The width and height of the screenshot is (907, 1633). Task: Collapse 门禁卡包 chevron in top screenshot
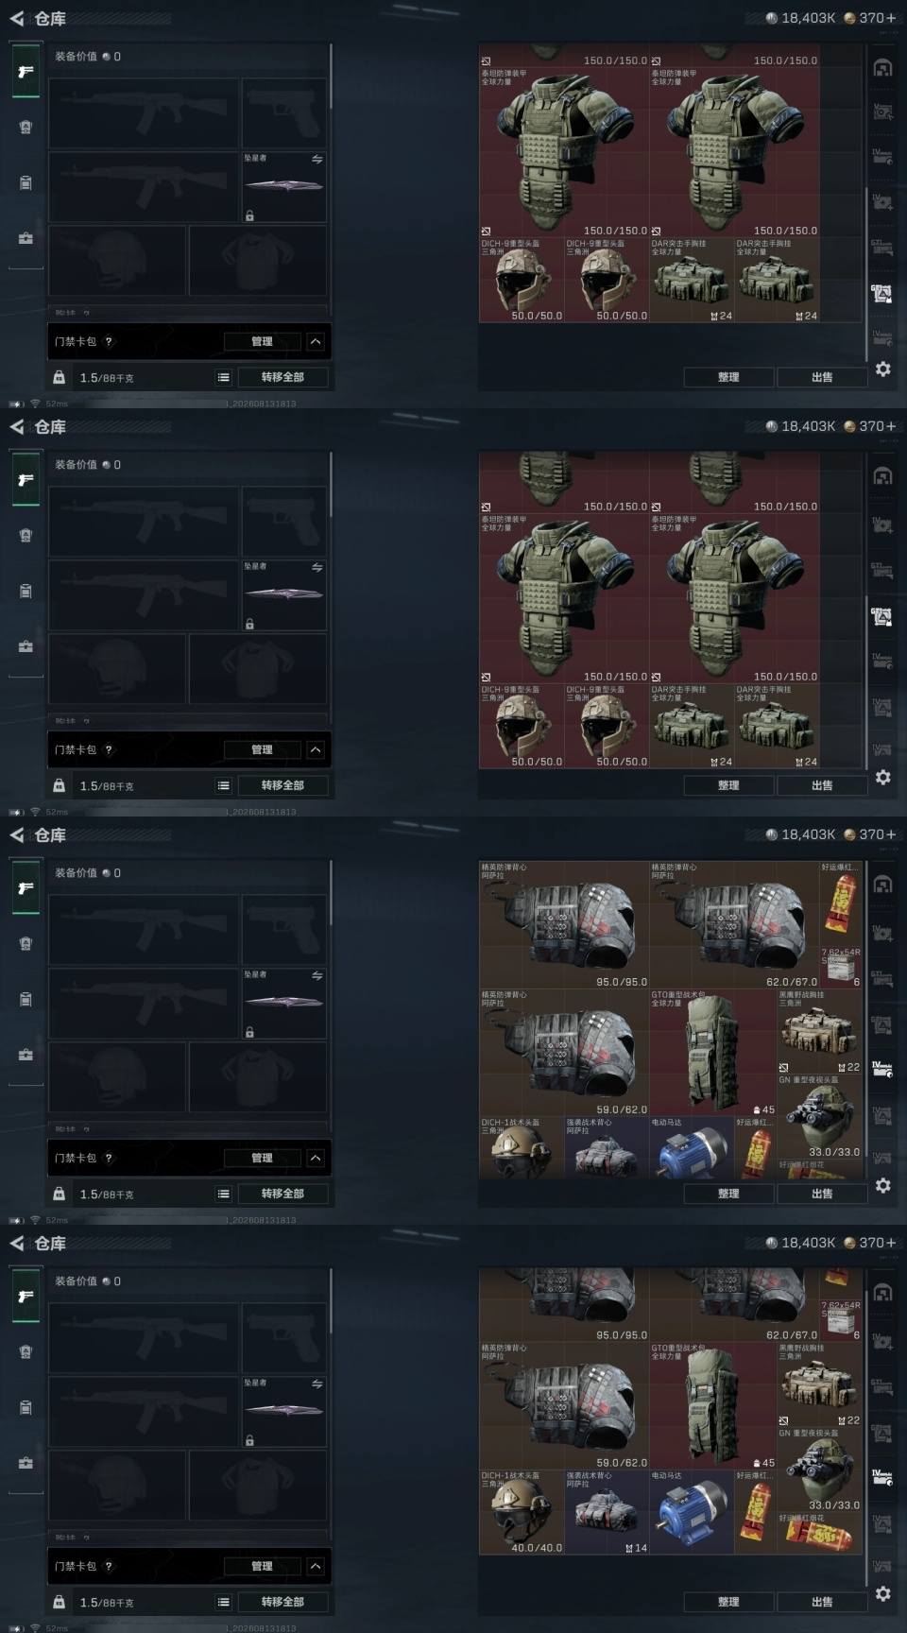point(316,341)
